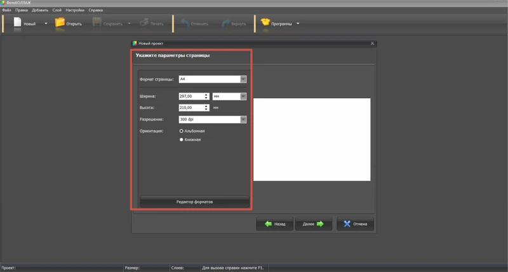Click the Сохранить floppy disk icon

pyautogui.click(x=97, y=22)
